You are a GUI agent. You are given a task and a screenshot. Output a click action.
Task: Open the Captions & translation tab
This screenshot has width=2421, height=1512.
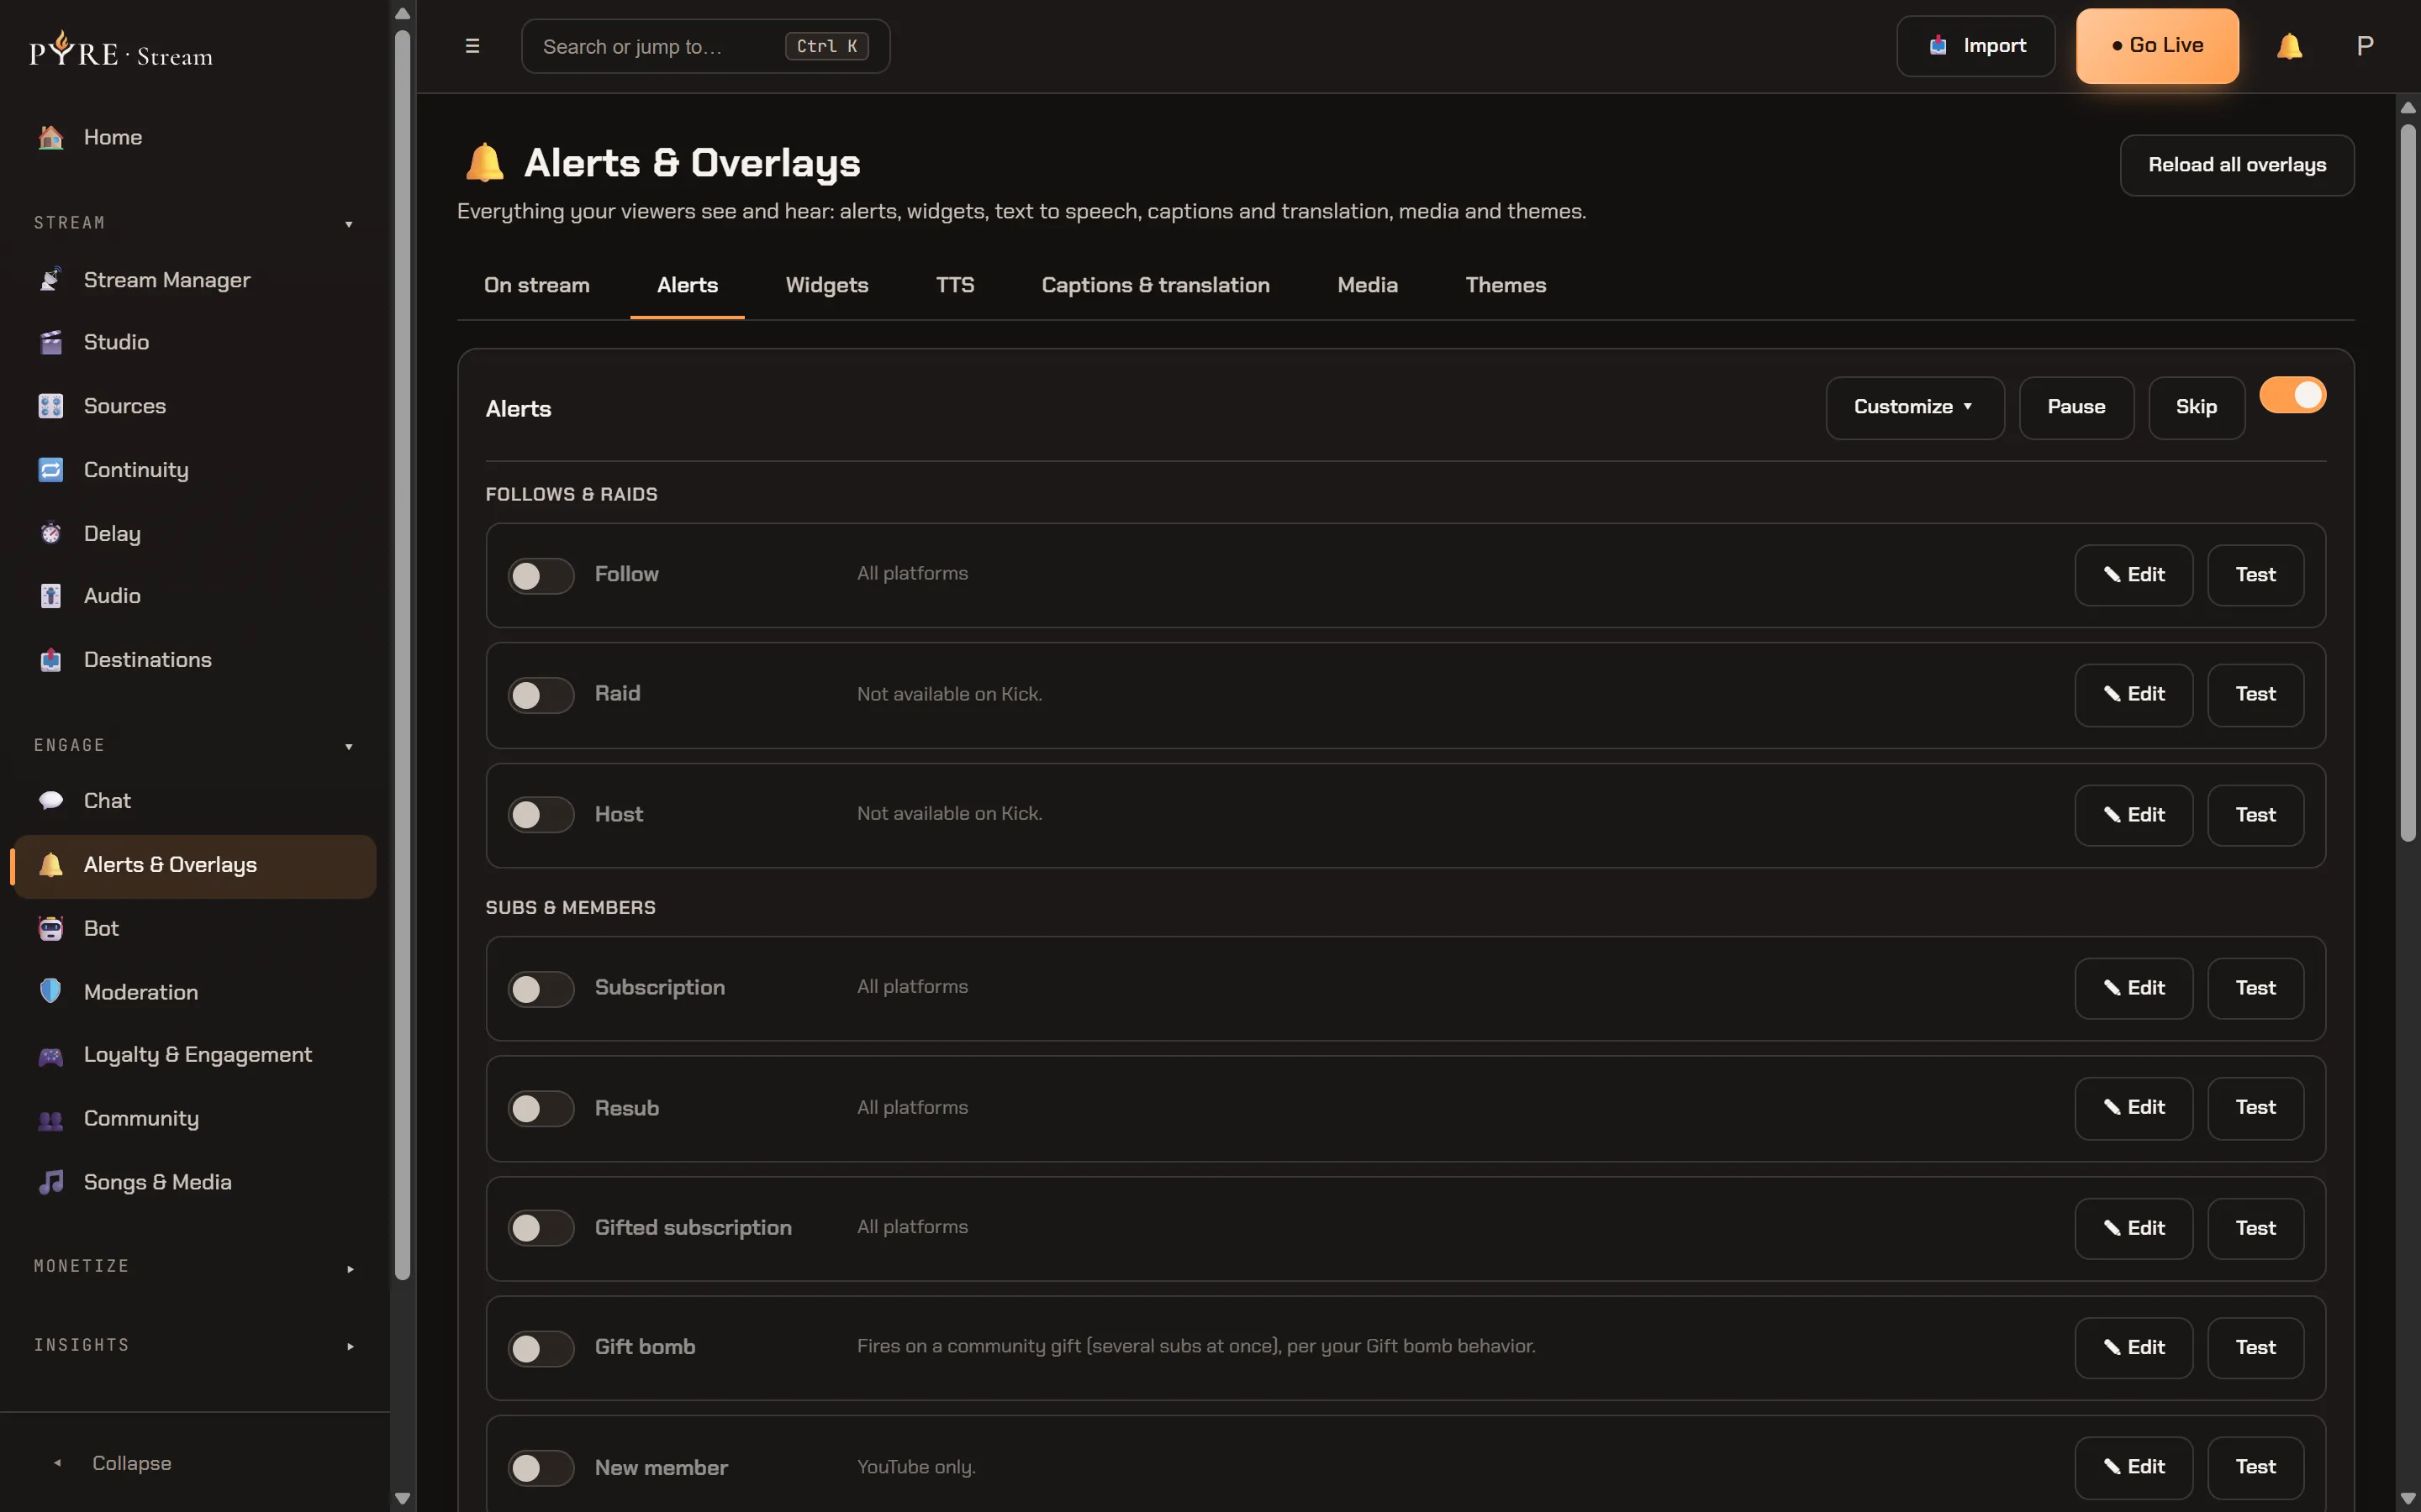coord(1156,285)
